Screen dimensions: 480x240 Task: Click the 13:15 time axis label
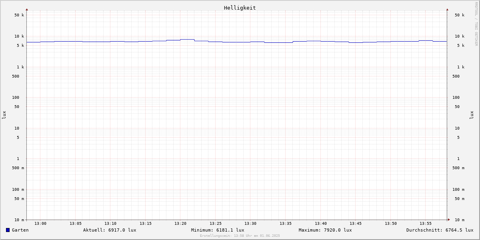click(x=146, y=224)
